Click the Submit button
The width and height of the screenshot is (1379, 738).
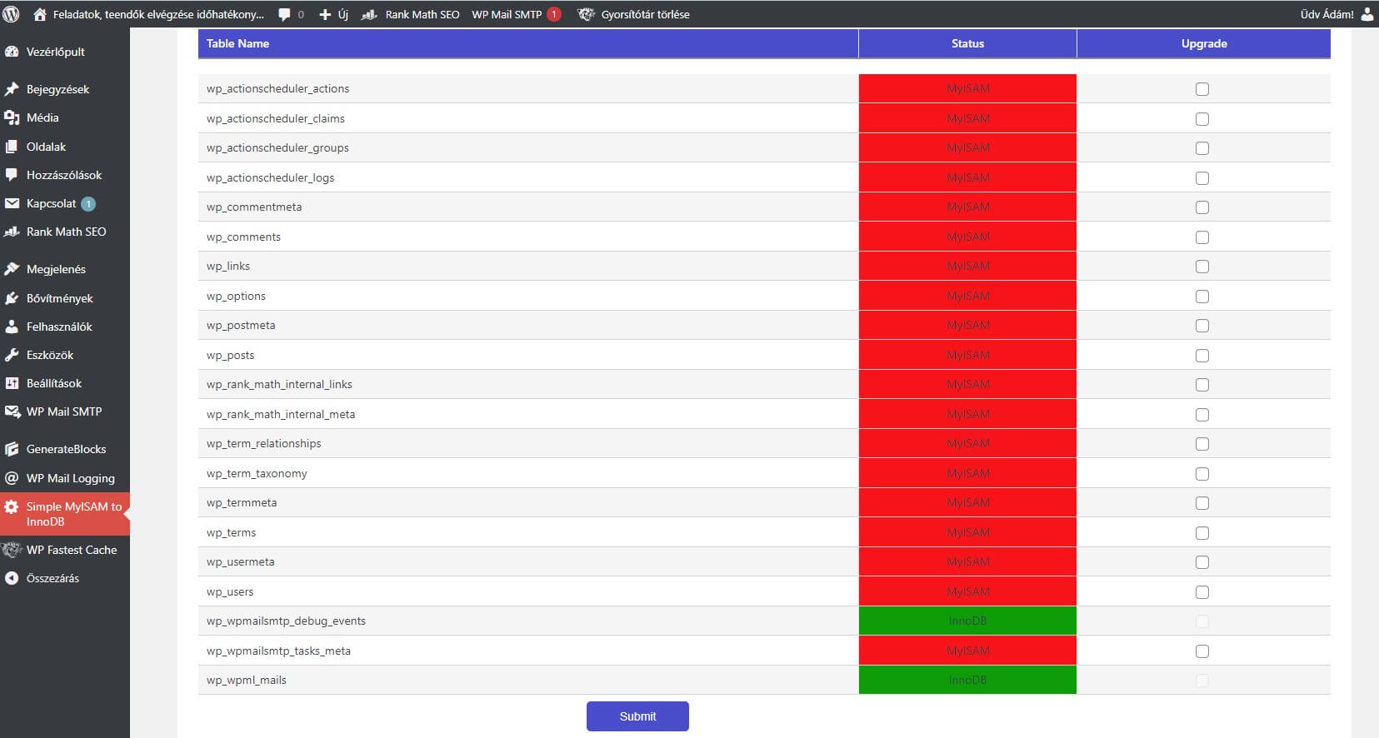[x=637, y=716]
